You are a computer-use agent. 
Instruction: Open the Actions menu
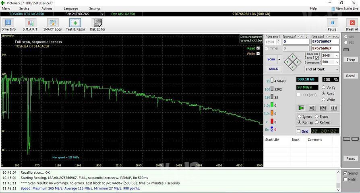click(x=47, y=8)
